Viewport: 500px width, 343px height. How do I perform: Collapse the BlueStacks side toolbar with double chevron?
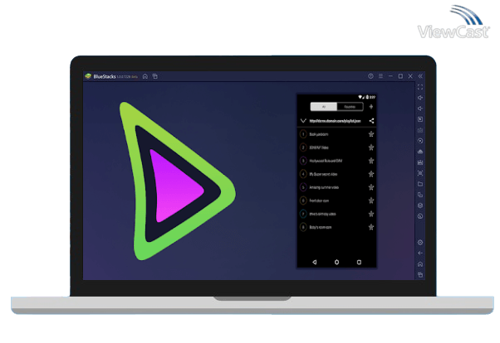pos(420,76)
